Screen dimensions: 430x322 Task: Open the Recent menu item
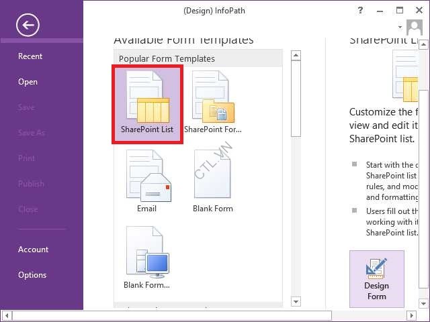coord(30,56)
